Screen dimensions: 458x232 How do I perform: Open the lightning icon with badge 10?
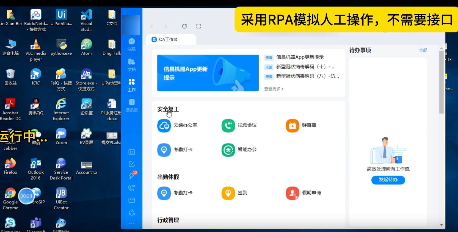pyautogui.click(x=132, y=175)
